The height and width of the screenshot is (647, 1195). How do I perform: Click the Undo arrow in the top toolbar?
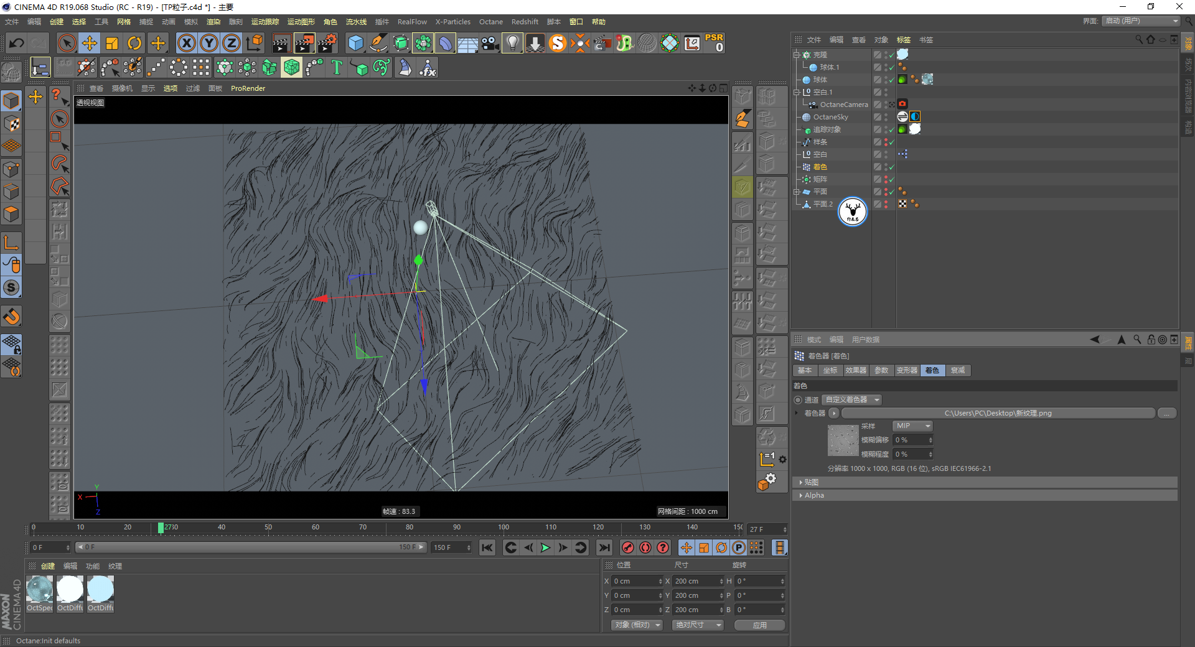(x=17, y=43)
